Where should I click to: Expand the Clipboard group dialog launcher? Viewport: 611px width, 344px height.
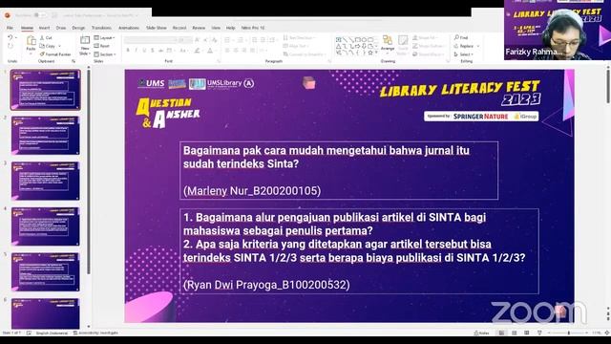point(74,61)
